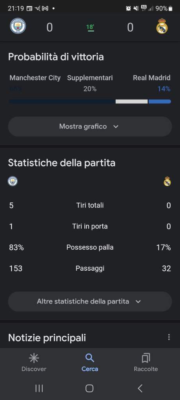
Task: Tap the Android home button
Action: 89,388
